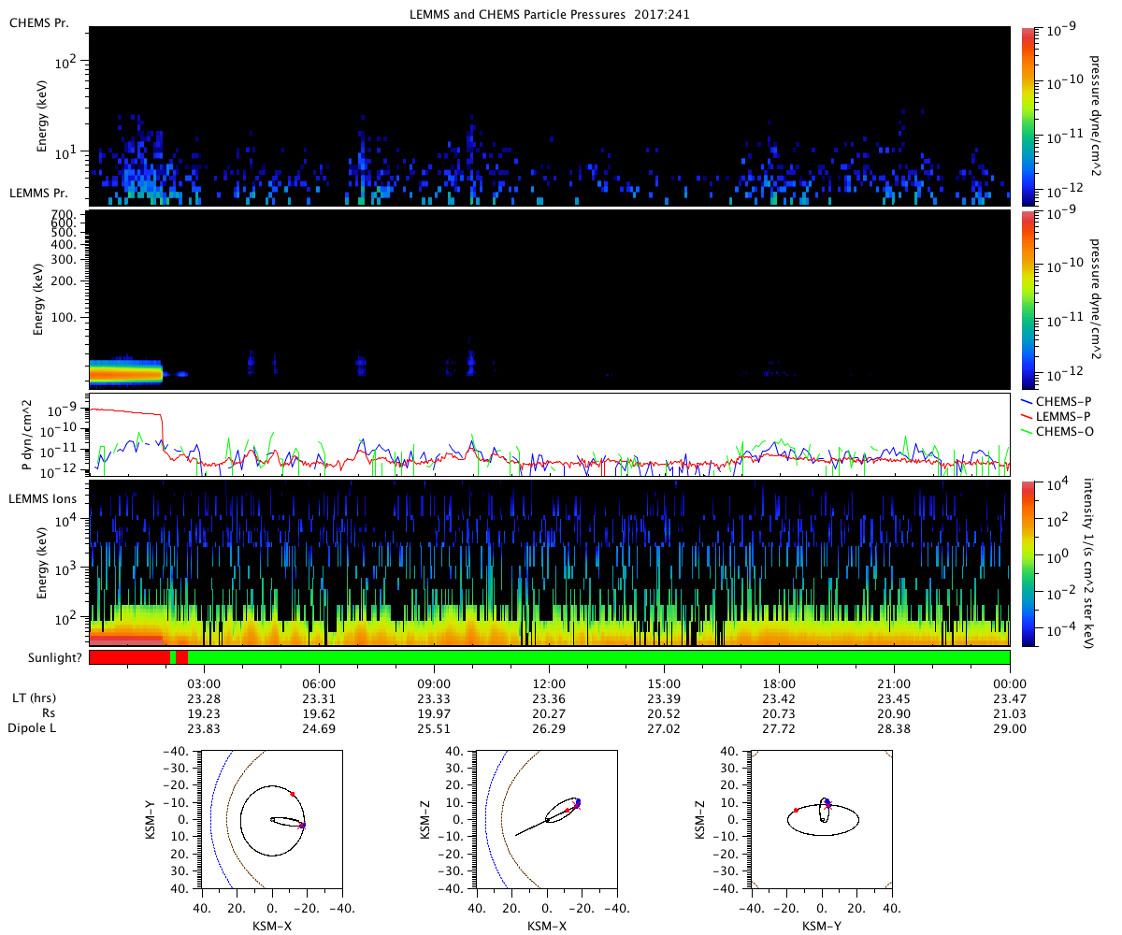This screenshot has width=1122, height=935.
Task: Select the LEMMS Pr. panel label
Action: [x=37, y=194]
